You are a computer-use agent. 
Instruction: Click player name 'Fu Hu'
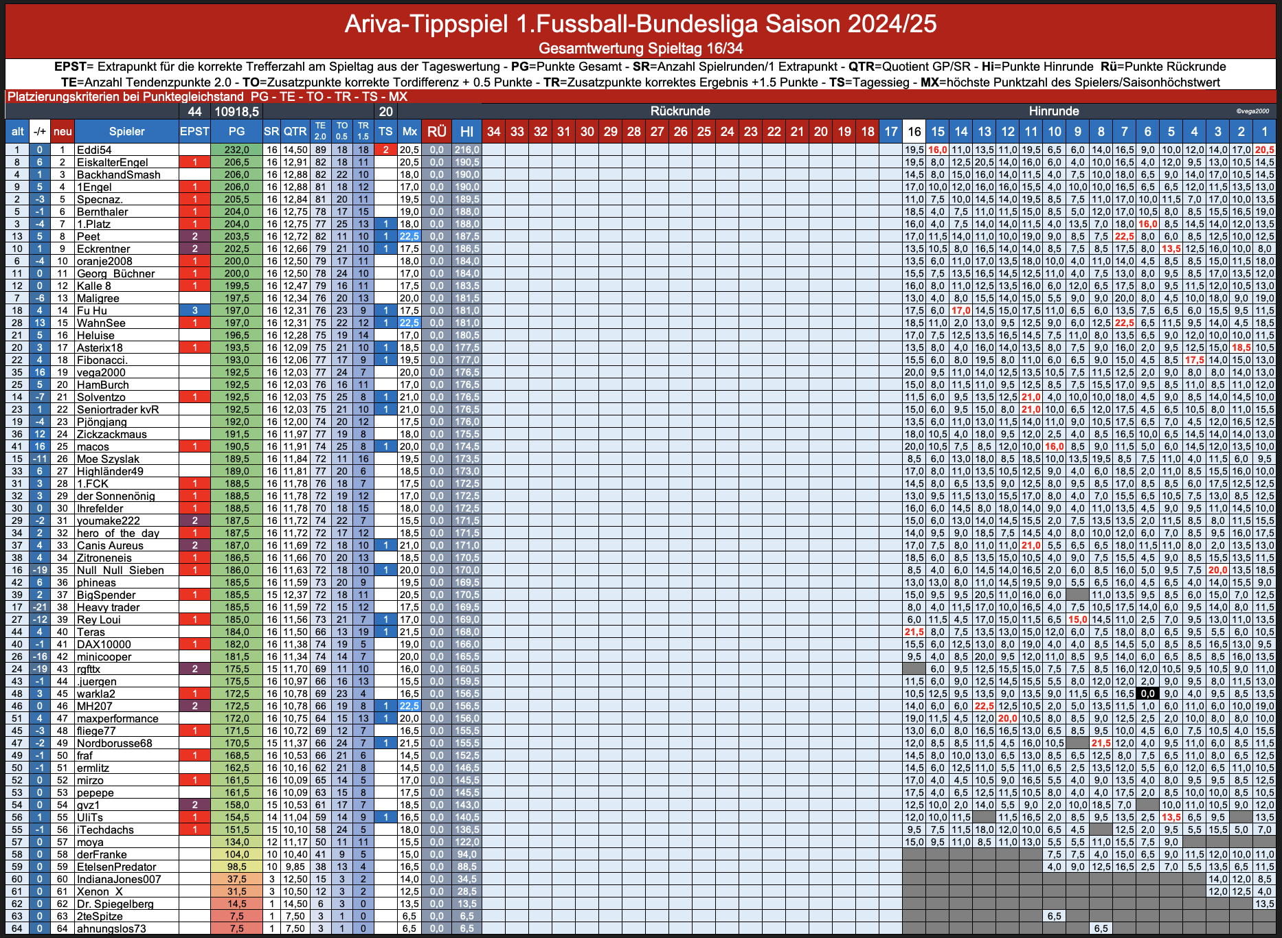tap(91, 310)
